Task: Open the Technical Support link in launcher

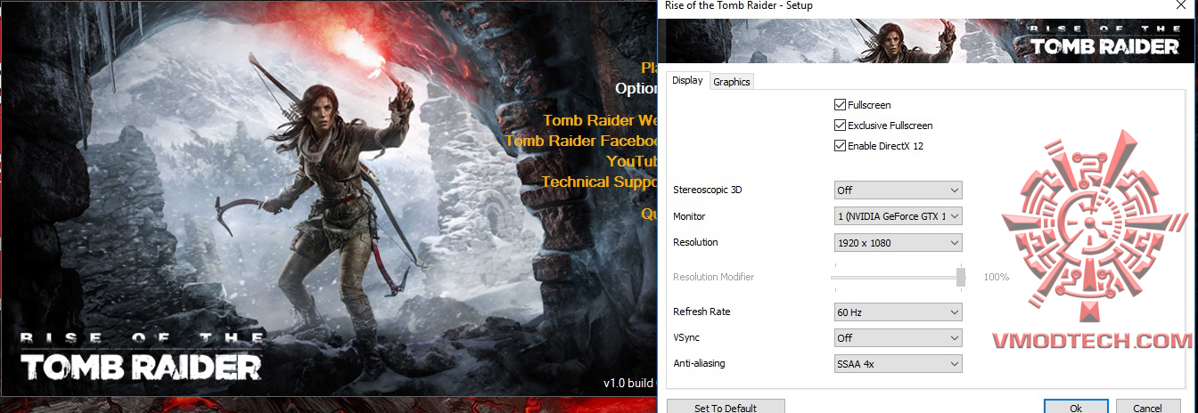Action: coord(599,182)
